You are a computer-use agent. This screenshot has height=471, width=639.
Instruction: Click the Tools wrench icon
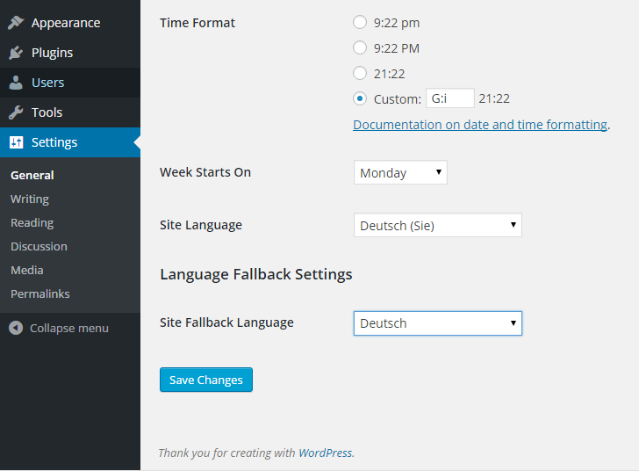pos(16,112)
